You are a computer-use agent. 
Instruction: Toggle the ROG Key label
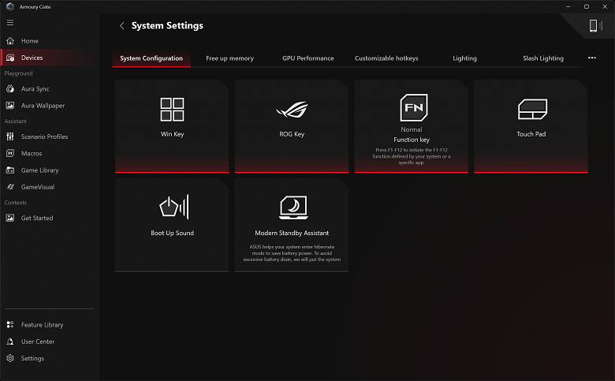pos(292,134)
